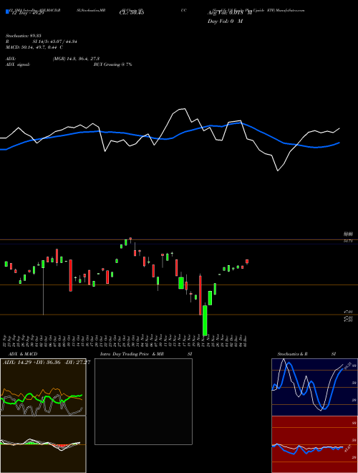The height and width of the screenshot is (473, 358).
Task: Click the 'Intra Day Trading Price & MR' title
Action: (132, 354)
